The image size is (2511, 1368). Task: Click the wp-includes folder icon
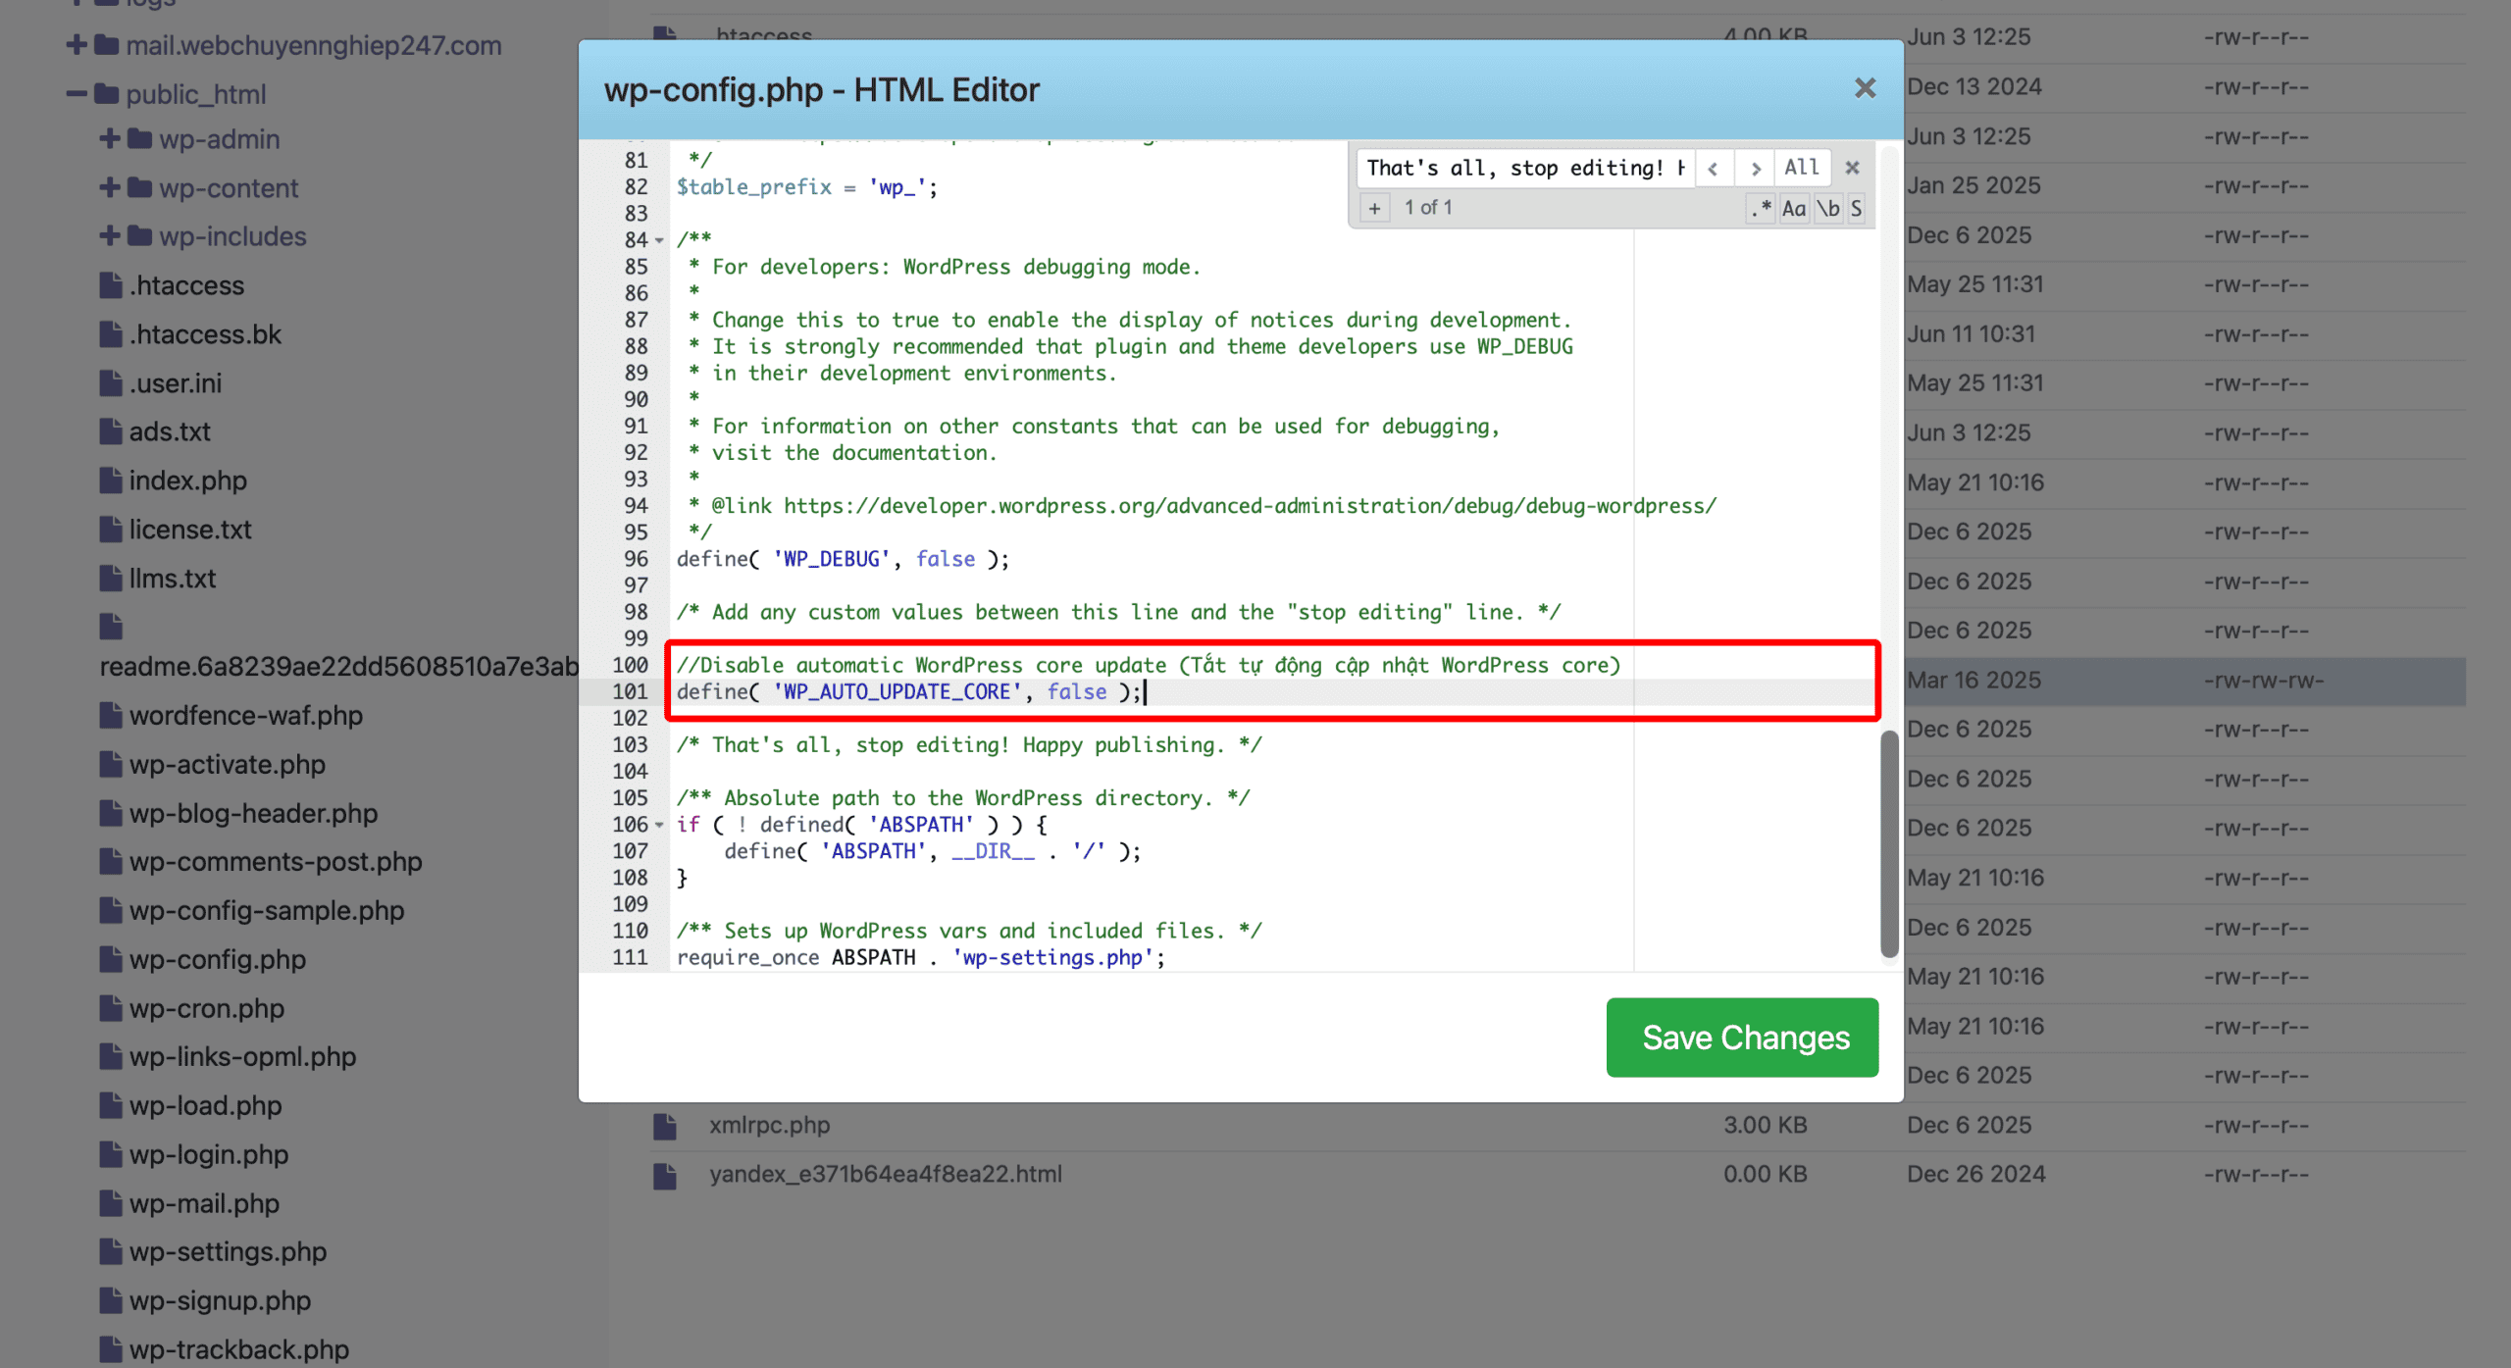140,236
